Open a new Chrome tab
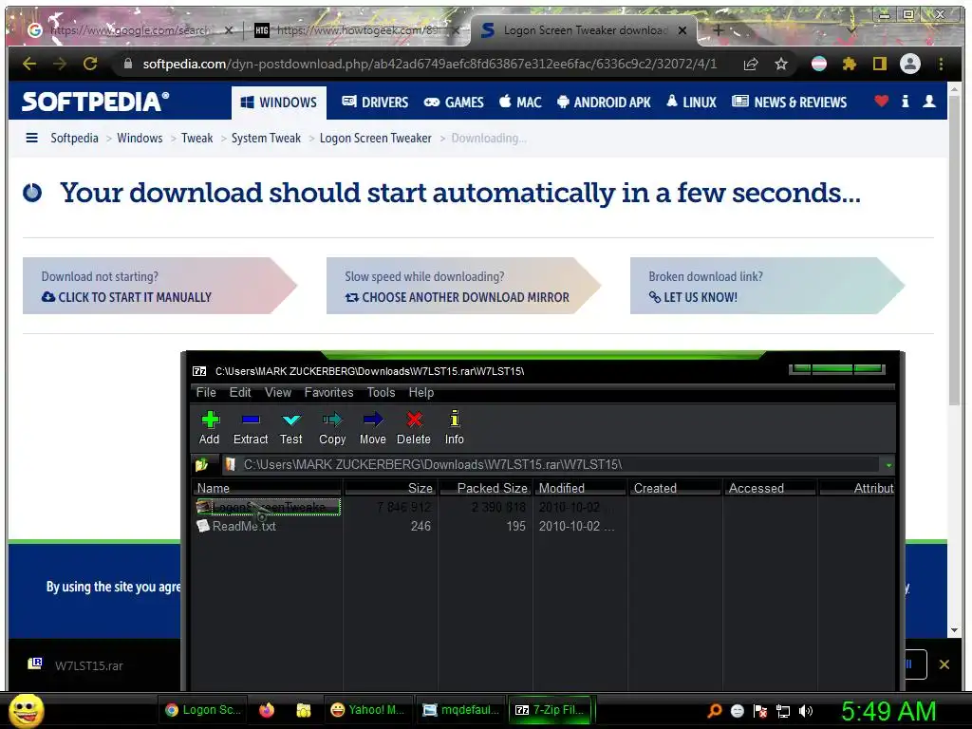This screenshot has height=729, width=972. click(718, 29)
